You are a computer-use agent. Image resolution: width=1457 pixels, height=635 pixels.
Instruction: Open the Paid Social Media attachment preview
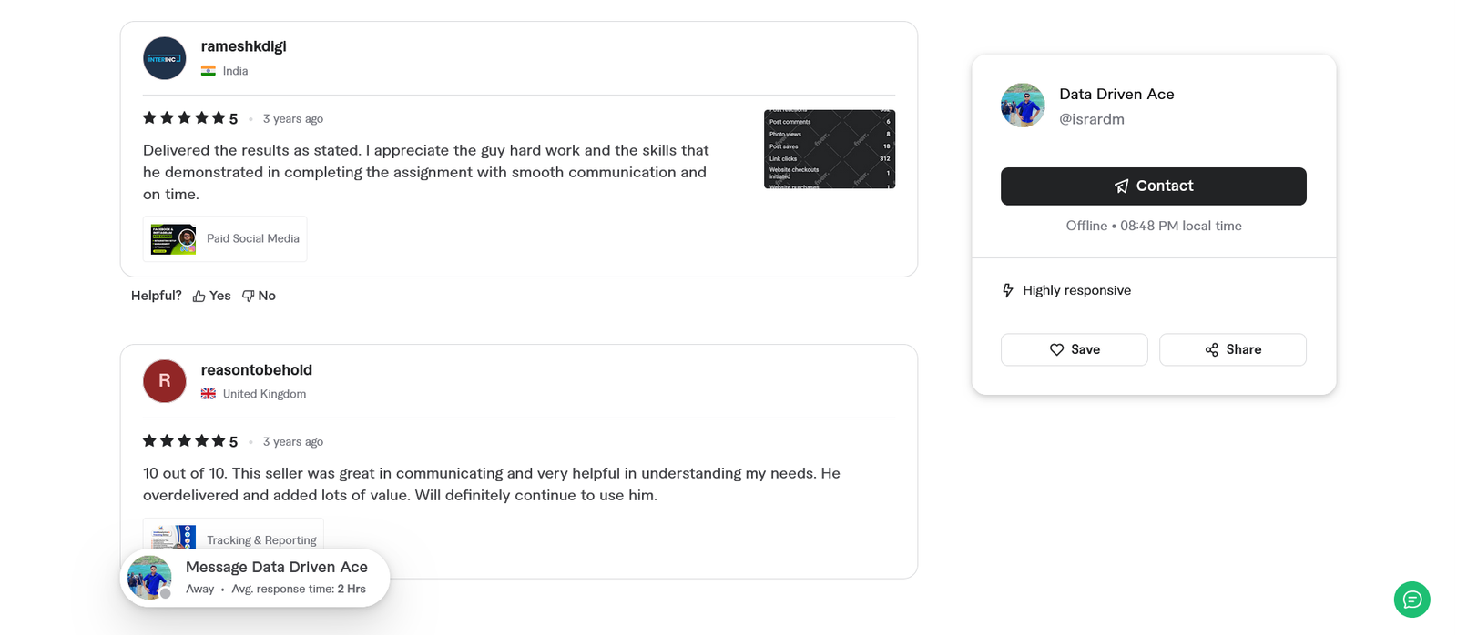[224, 238]
